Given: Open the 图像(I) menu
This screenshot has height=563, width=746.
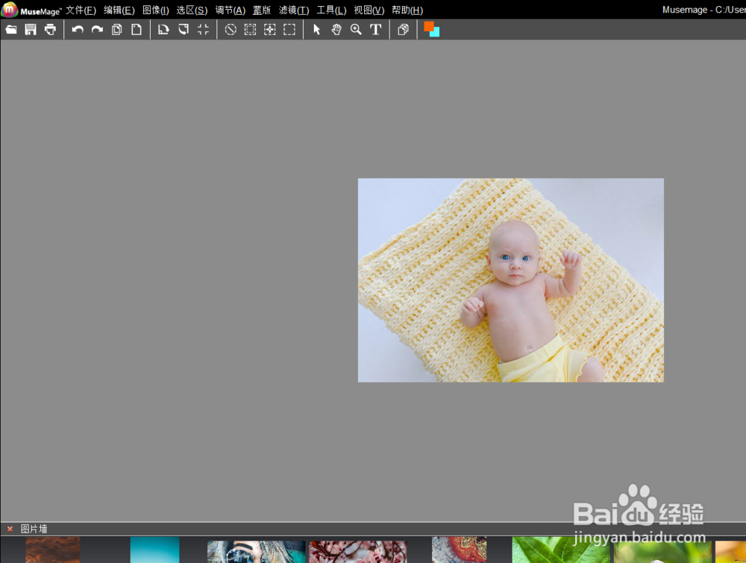Looking at the screenshot, I should point(156,10).
